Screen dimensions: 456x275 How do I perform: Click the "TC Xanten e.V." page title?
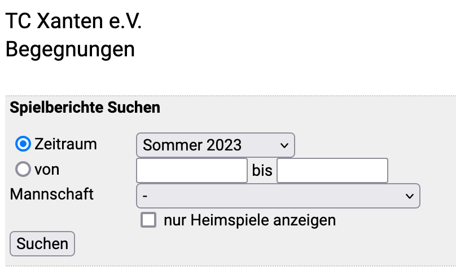click(x=73, y=21)
